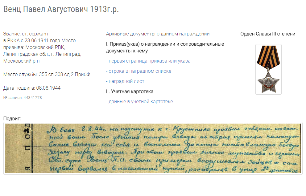
Task: Click the 'Звание: ст. сержант' text
Action: coord(26,34)
